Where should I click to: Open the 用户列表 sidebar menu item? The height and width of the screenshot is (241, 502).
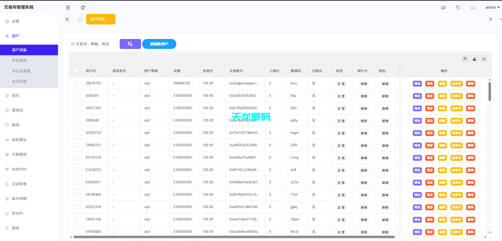(x=19, y=50)
